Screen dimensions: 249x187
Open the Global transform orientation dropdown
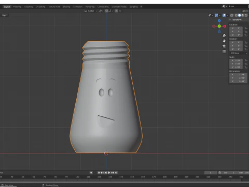click(x=91, y=11)
